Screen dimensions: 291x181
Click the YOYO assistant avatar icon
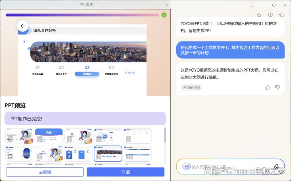(x=186, y=166)
